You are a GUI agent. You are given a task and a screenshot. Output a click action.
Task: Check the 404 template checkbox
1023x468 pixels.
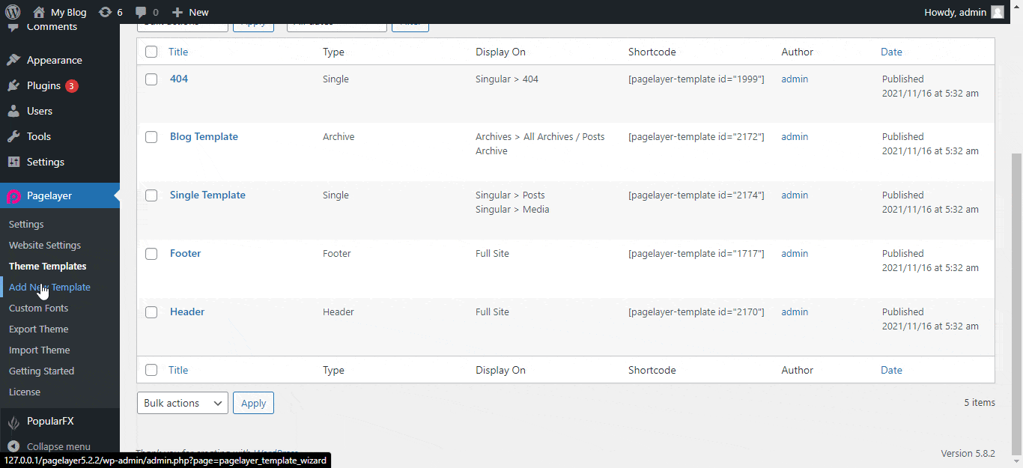click(x=151, y=79)
